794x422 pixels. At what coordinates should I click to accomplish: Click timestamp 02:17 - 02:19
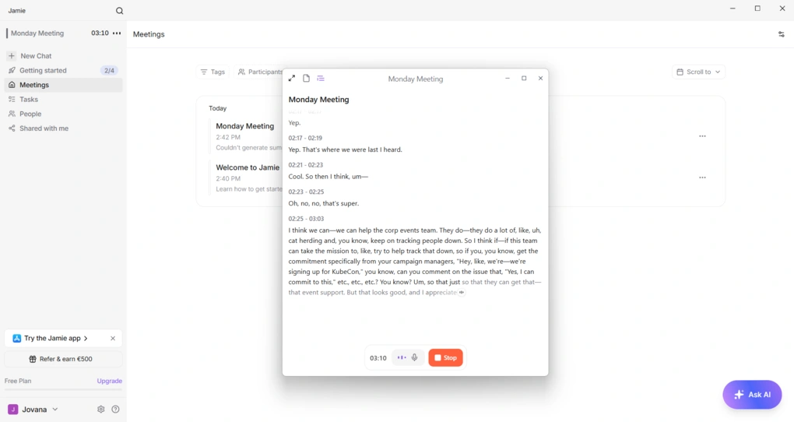[x=305, y=139]
